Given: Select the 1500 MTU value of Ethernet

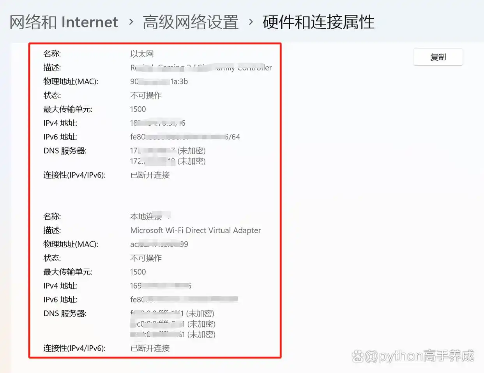Looking at the screenshot, I should [138, 109].
